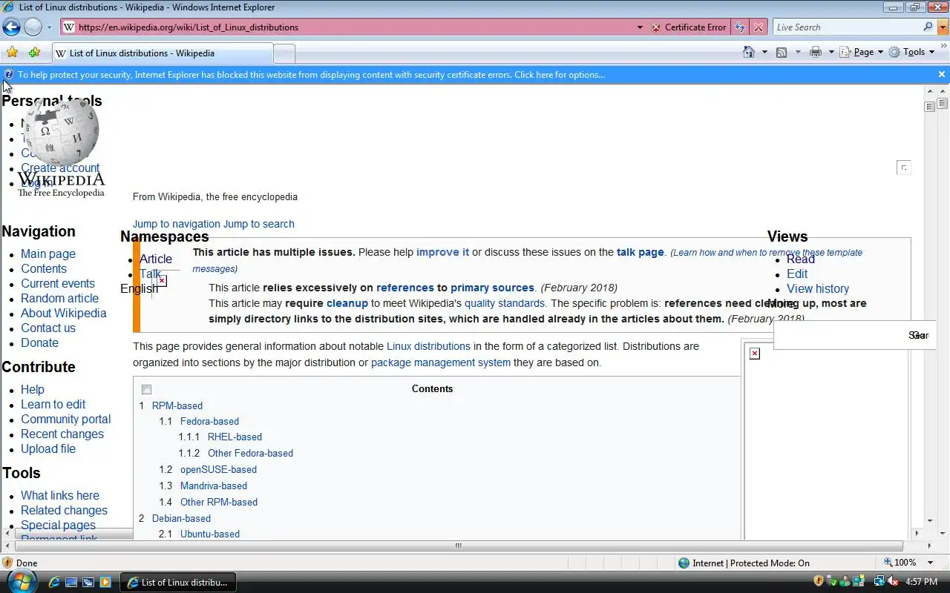Close the security information bar
This screenshot has height=593, width=950.
tap(942, 74)
